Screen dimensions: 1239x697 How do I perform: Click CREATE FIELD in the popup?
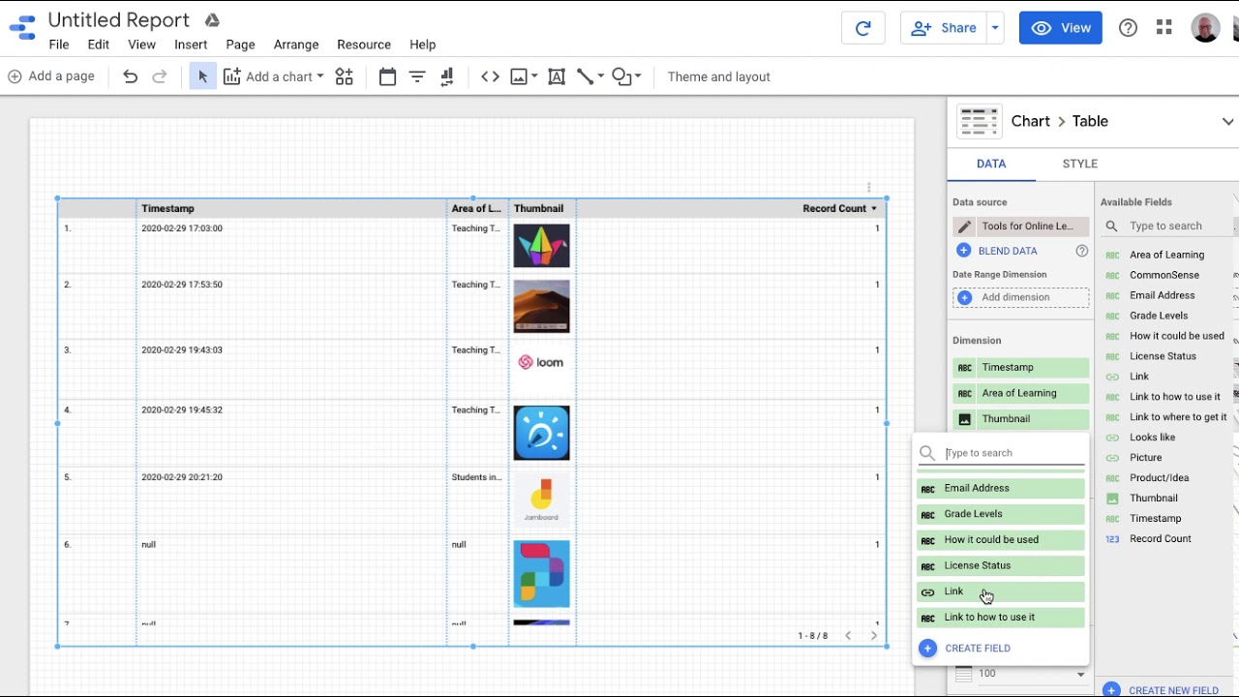click(x=965, y=649)
